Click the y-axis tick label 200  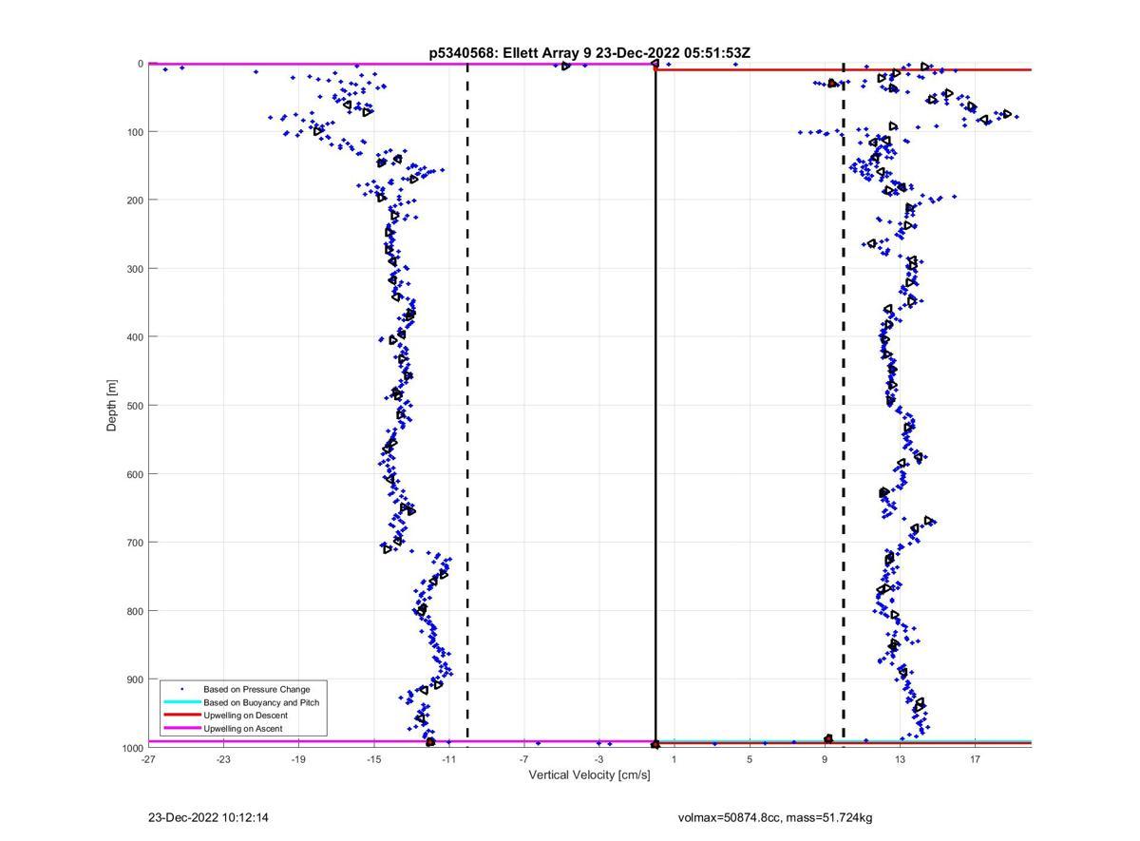click(x=134, y=201)
